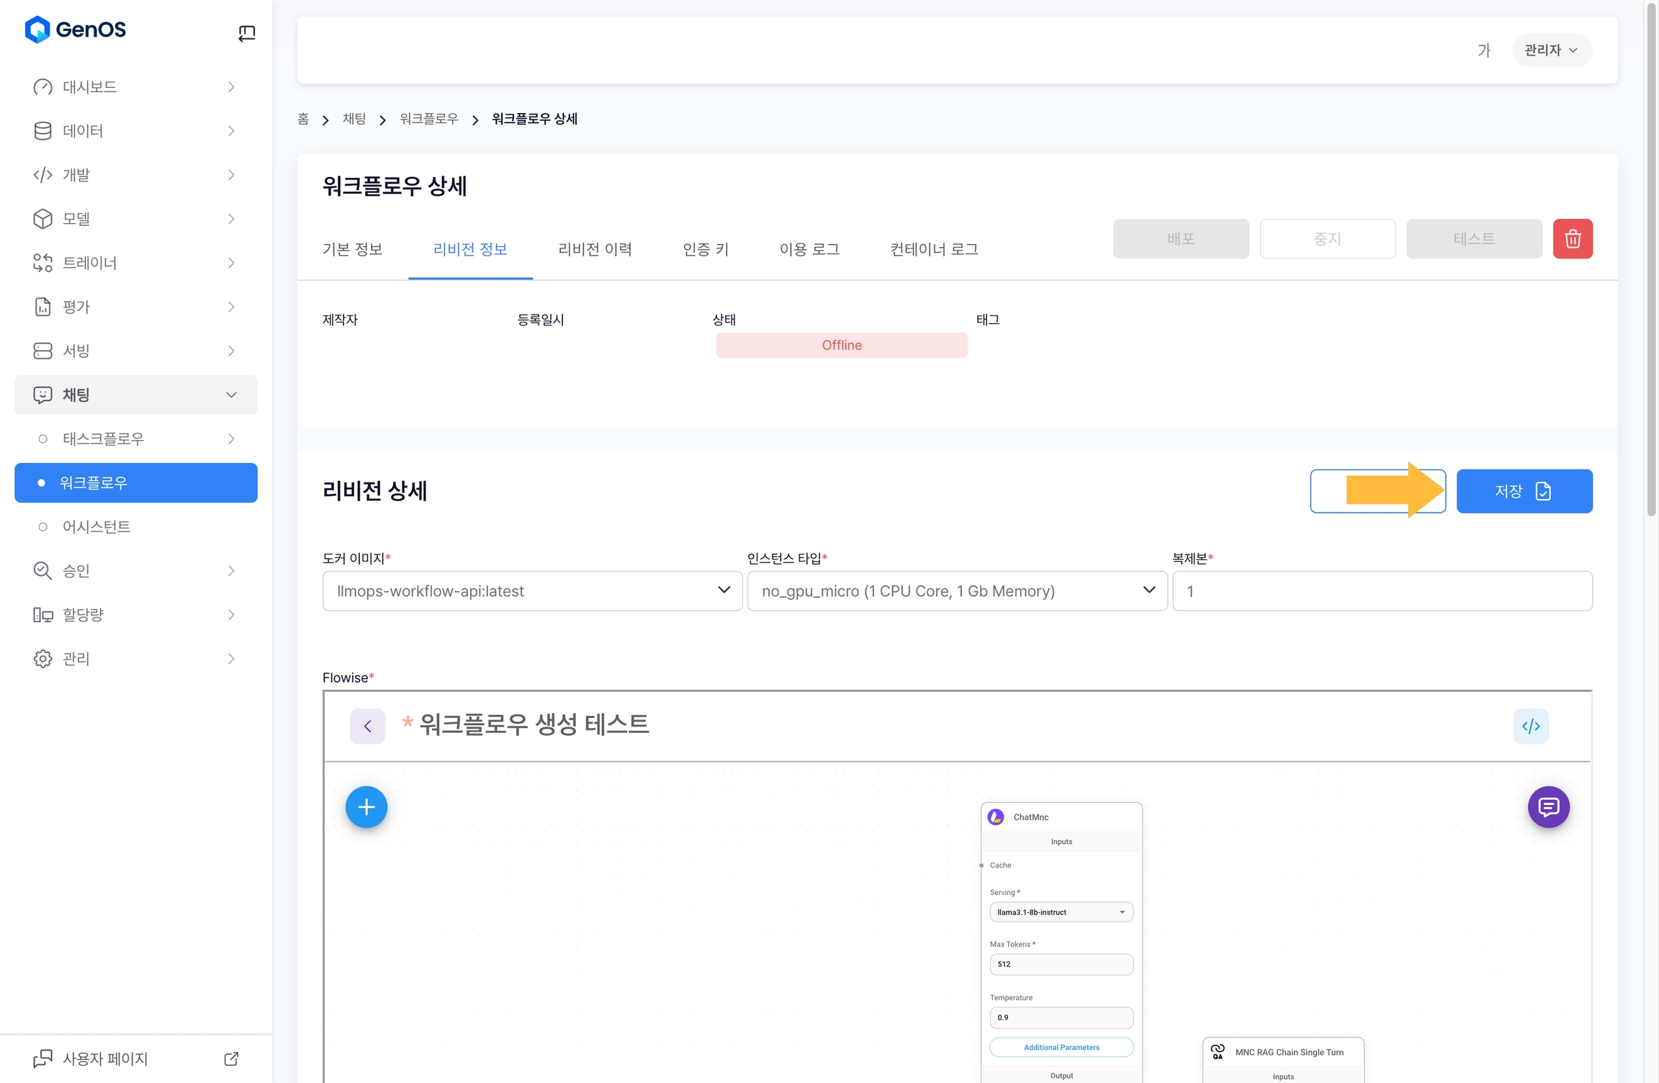The height and width of the screenshot is (1083, 1659).
Task: Expand the 관리자 user dropdown
Action: pyautogui.click(x=1551, y=50)
